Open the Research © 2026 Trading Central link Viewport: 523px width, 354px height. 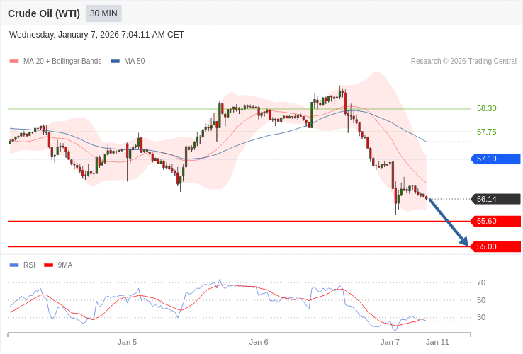click(x=463, y=62)
